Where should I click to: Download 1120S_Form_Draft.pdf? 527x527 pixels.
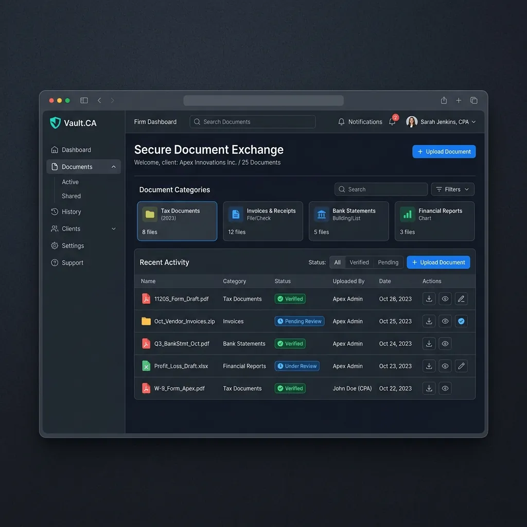click(429, 299)
